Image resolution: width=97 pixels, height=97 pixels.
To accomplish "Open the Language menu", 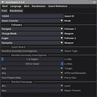I will (16, 6).
